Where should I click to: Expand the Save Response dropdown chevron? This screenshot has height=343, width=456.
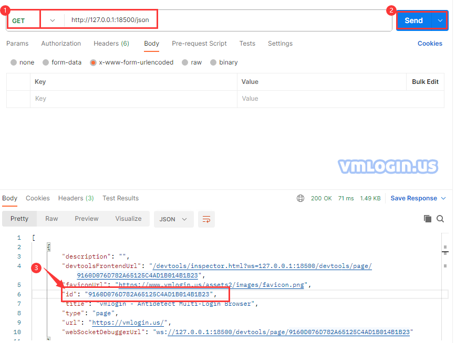(x=443, y=198)
